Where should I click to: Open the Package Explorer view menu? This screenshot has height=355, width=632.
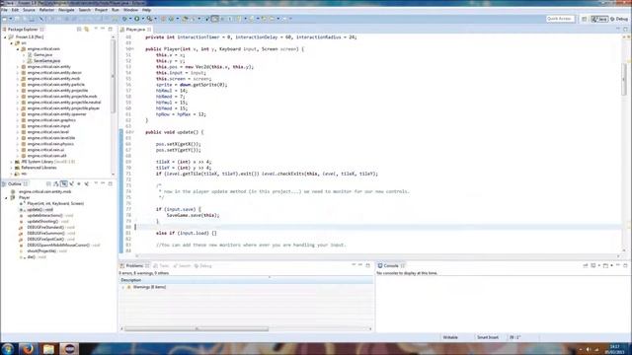[96, 30]
